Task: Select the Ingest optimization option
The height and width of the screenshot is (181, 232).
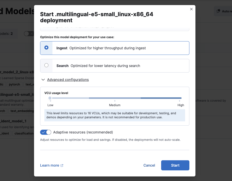Action: point(46,48)
